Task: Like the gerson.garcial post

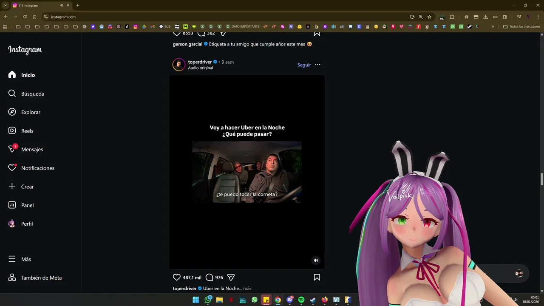Action: pyautogui.click(x=177, y=33)
